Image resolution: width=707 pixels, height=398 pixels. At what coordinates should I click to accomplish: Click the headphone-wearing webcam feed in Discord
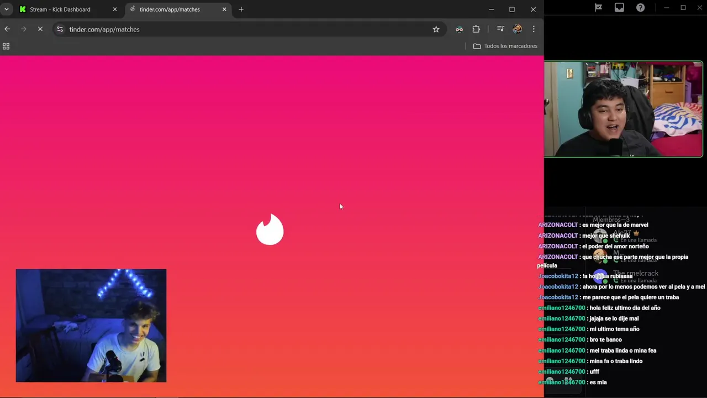623,109
